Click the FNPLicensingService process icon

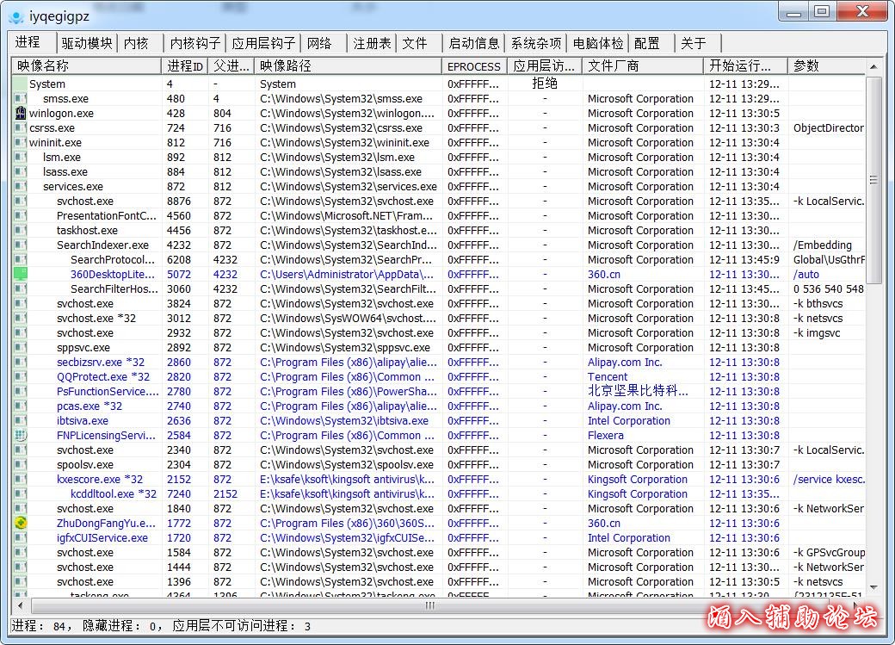coord(21,436)
